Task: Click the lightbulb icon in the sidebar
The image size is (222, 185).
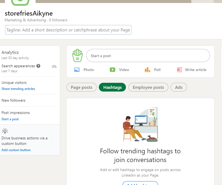Action: 5,131
